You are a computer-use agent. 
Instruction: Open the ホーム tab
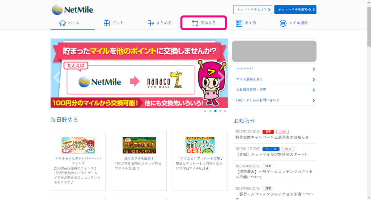(73, 23)
